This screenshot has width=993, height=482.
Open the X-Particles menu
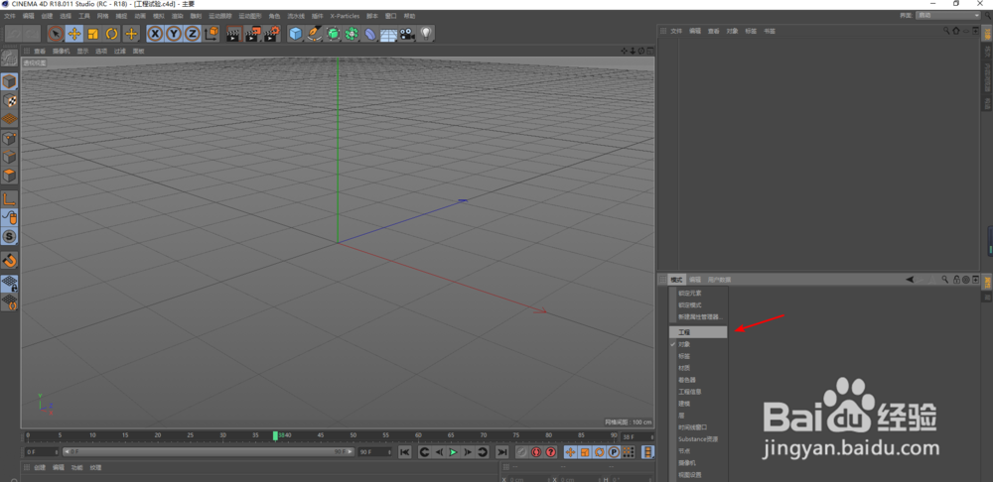346,16
